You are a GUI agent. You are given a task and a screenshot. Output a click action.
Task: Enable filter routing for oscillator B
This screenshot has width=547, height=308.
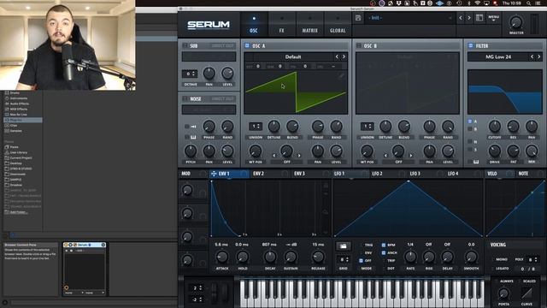click(x=470, y=129)
